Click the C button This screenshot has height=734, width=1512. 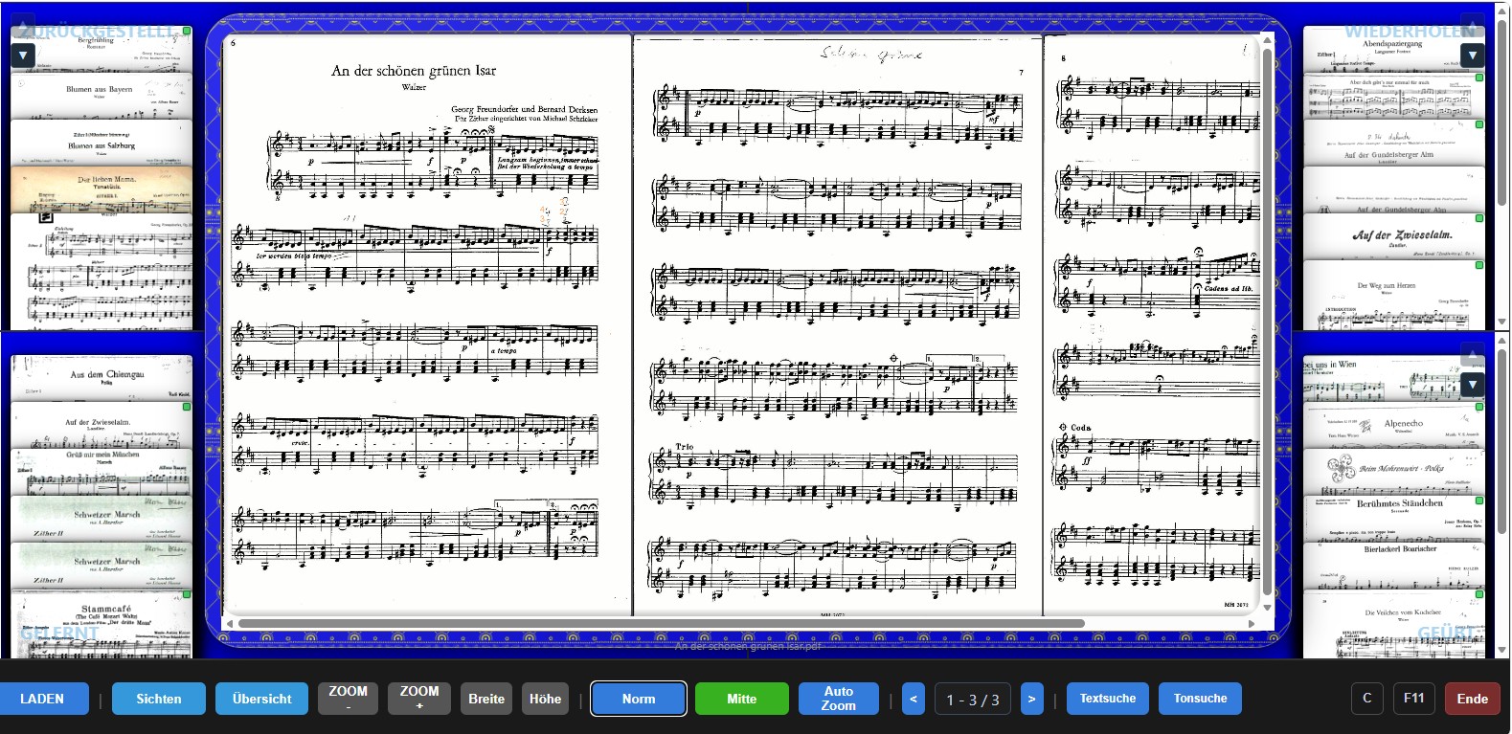[x=1367, y=699]
